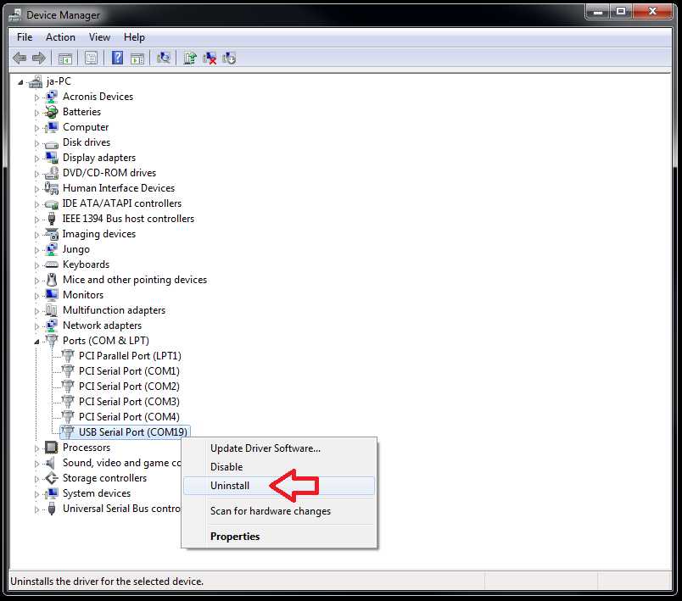Select PCI Serial Port (COM1)
The width and height of the screenshot is (682, 601).
coord(129,371)
